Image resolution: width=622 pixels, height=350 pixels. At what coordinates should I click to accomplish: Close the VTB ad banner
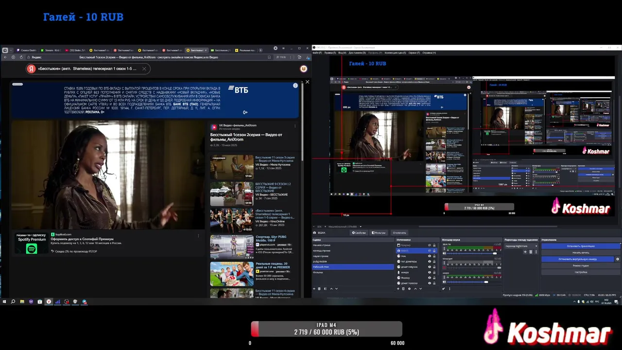coord(307,82)
